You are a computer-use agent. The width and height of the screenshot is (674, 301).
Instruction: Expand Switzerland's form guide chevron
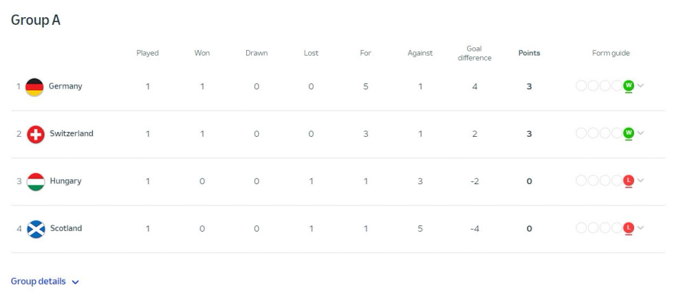click(x=640, y=133)
